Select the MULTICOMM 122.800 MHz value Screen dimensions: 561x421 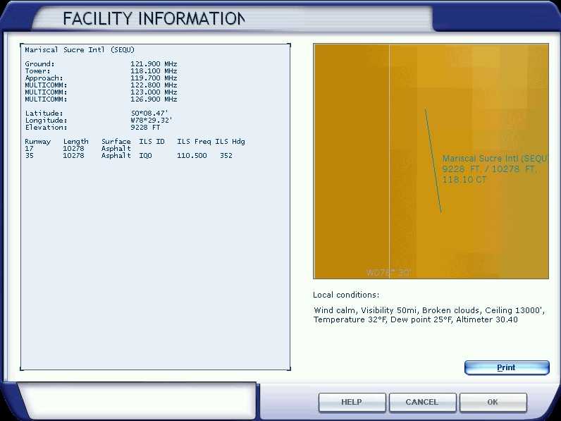tap(154, 85)
